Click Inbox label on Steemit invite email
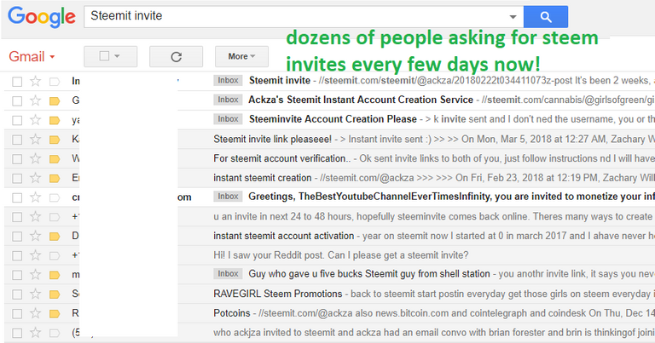Viewport: 655px width, 343px height. pos(228,82)
